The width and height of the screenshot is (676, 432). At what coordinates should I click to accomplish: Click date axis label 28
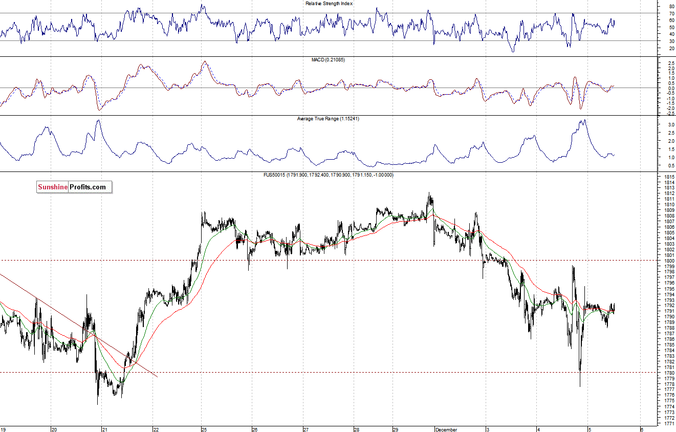tap(356, 430)
